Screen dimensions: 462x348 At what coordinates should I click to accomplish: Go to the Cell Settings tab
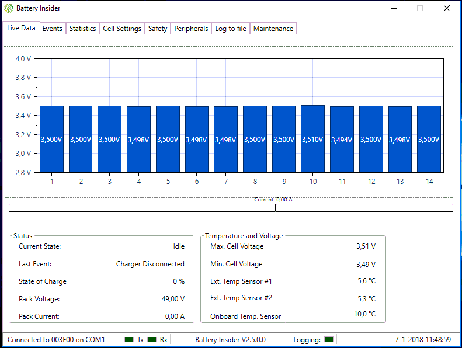point(122,29)
